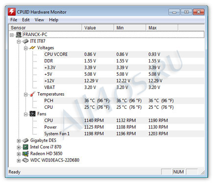Click the 1140 RPM CPU fan value

tap(94, 121)
